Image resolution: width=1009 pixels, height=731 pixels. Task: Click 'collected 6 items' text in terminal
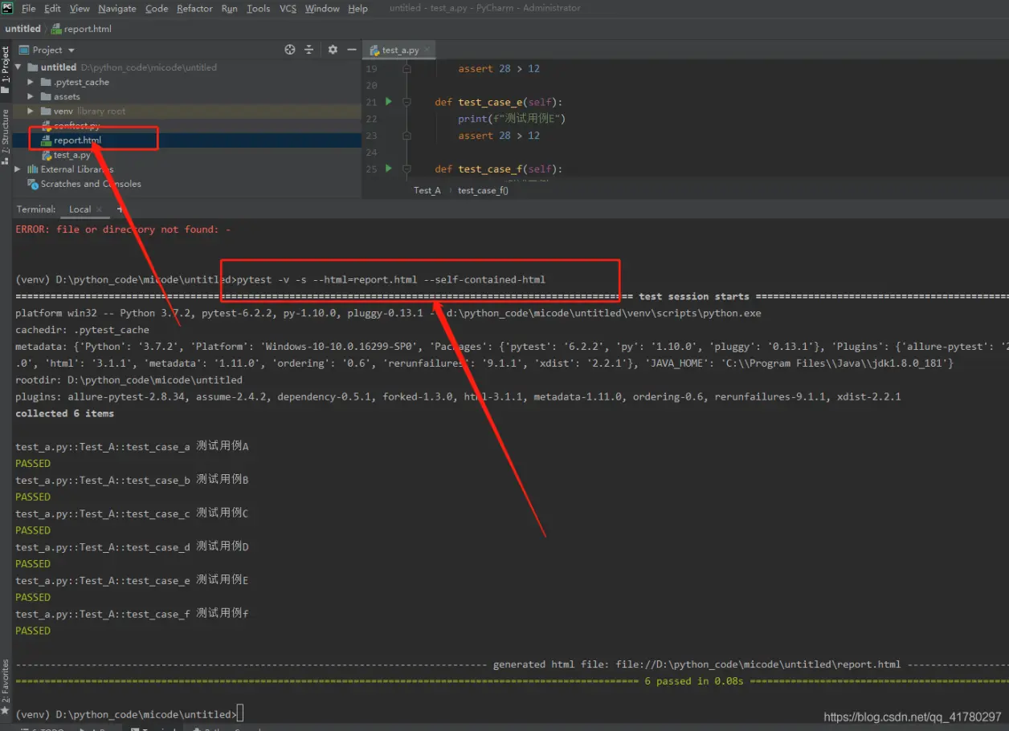pos(64,413)
